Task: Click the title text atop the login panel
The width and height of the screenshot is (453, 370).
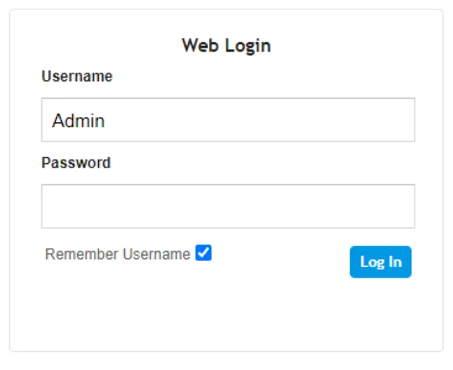Action: (226, 45)
